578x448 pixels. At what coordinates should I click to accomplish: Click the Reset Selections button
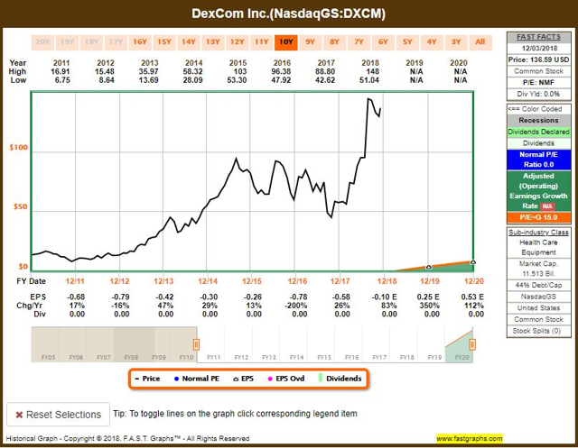(58, 415)
